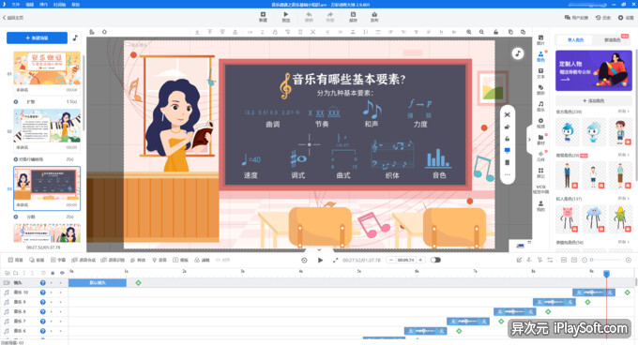Click the 字幕 subtitle timeline tool
Screen dimensions: 638x345
point(58,260)
